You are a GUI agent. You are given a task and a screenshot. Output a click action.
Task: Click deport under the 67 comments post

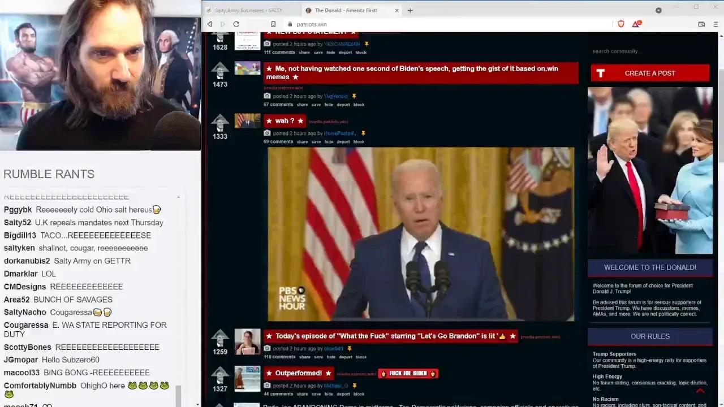(343, 105)
